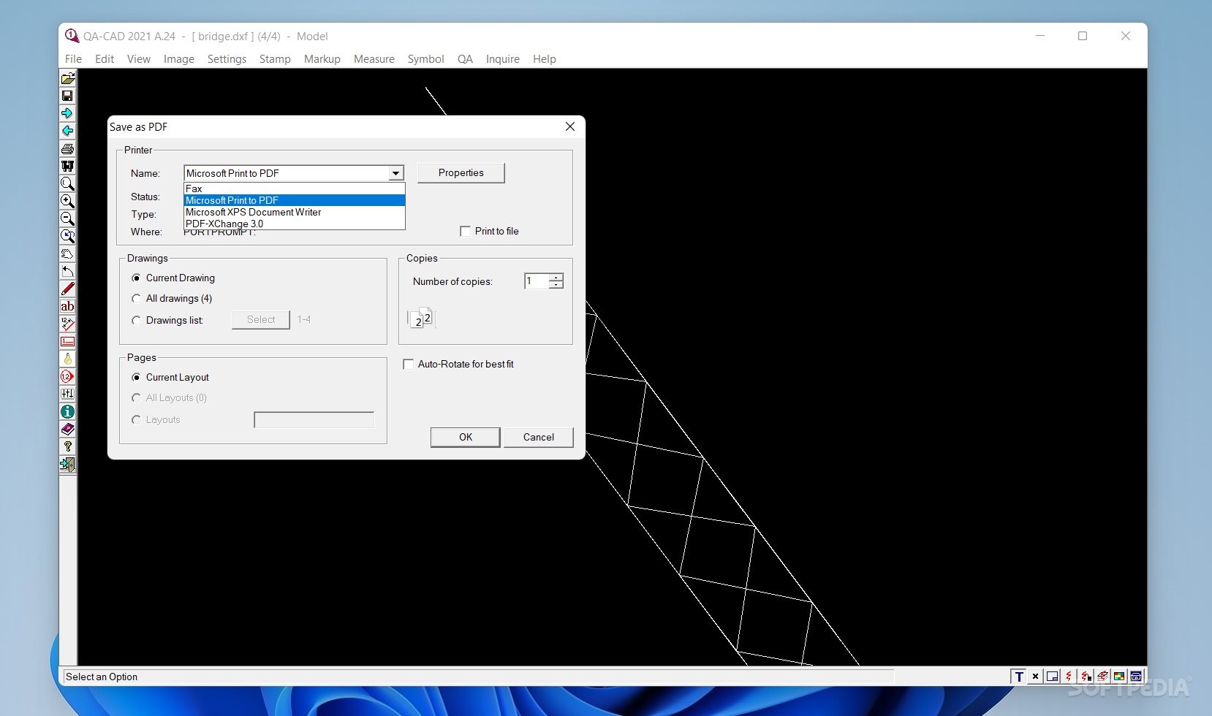
Task: Open the Inquire menu
Action: [503, 59]
